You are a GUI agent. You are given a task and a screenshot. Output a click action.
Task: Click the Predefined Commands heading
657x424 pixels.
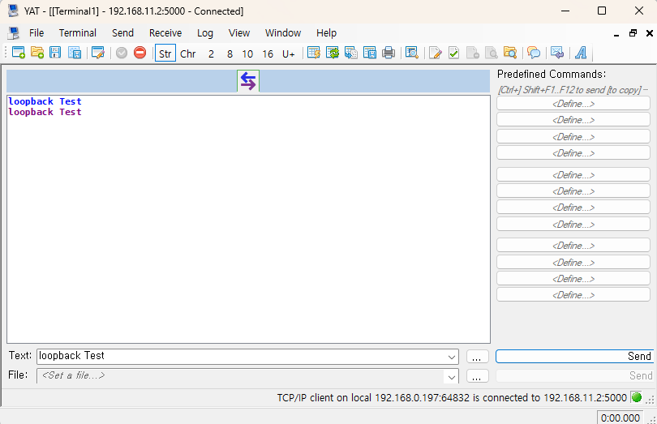tap(552, 74)
